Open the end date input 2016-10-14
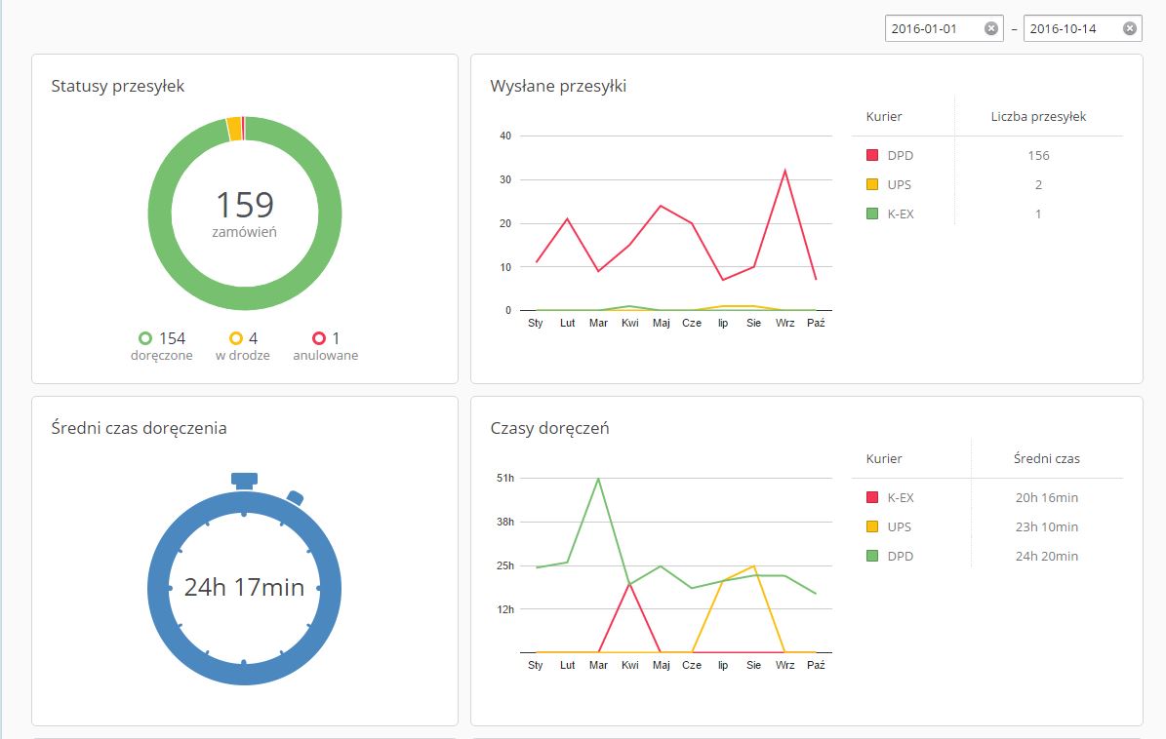The image size is (1166, 739). click(x=1068, y=29)
